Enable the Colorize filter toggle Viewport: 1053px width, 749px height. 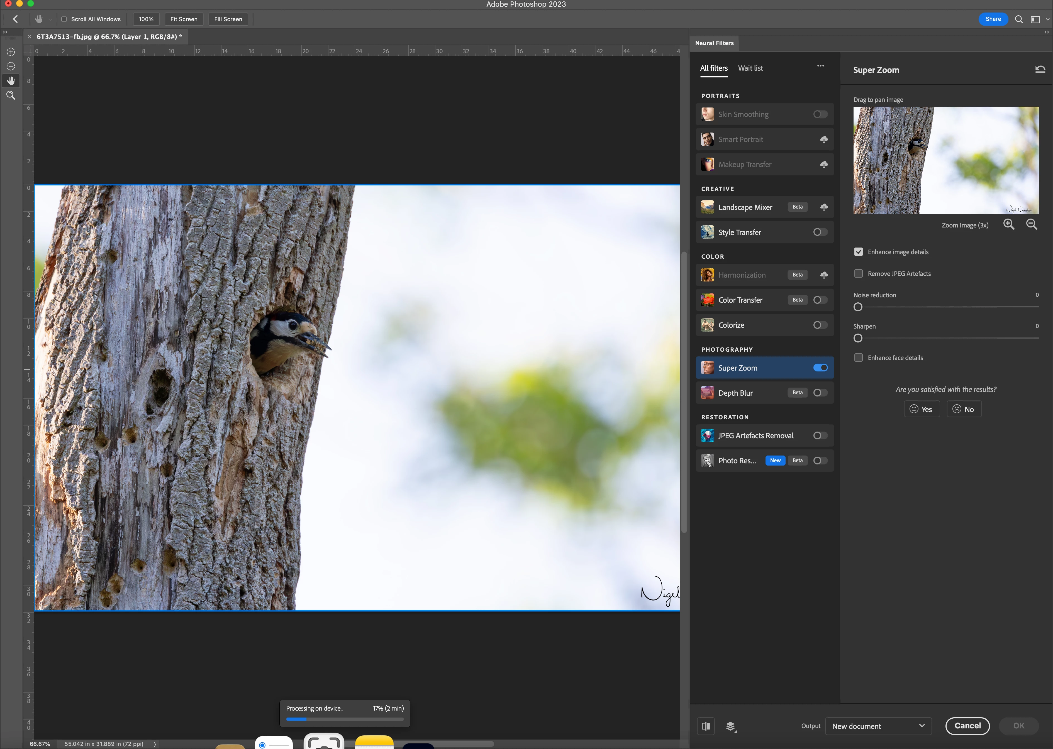pos(820,325)
